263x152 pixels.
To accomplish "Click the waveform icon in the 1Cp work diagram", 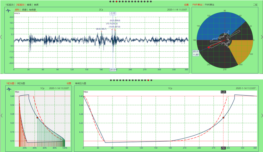I will [x=9, y=89].
